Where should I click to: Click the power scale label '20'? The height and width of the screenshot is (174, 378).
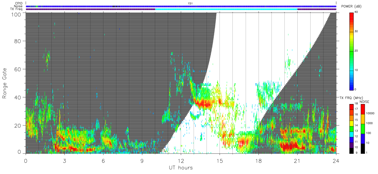click(357, 51)
